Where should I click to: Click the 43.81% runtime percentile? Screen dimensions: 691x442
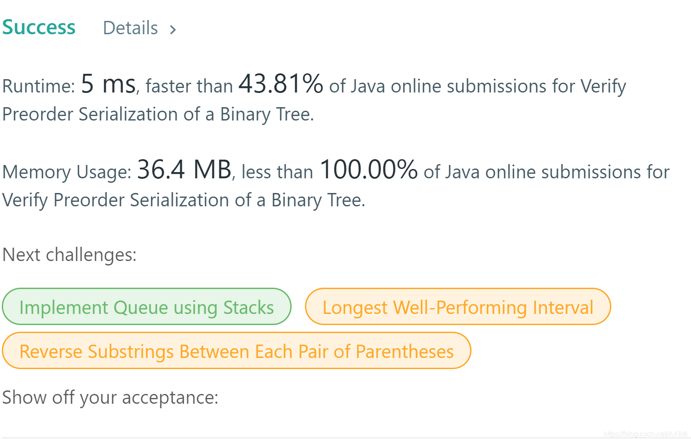(x=280, y=84)
